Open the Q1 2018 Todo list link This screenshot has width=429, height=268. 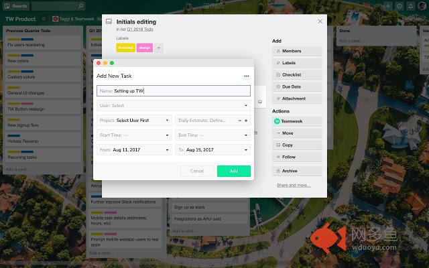(x=140, y=29)
